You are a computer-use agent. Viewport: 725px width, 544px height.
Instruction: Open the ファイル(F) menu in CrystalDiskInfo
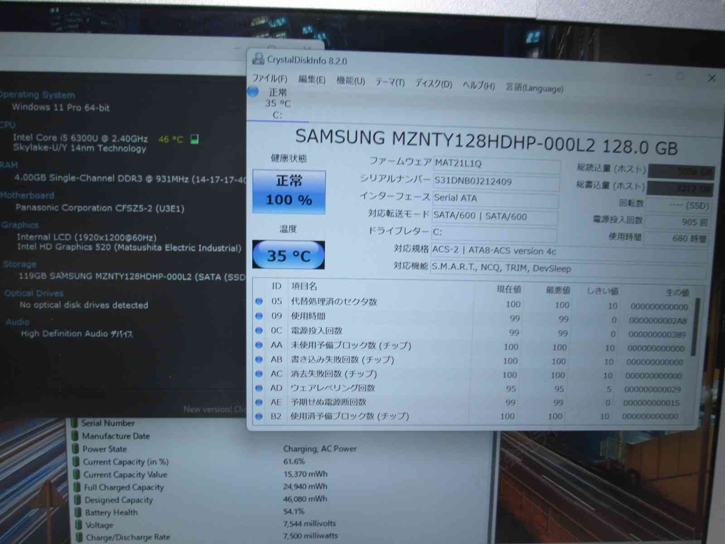coord(270,78)
